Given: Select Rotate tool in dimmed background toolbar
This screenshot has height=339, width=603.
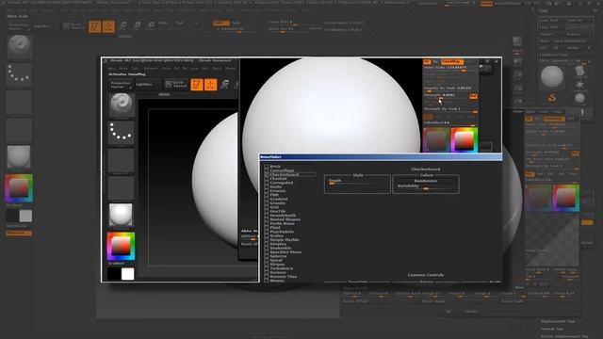Looking at the screenshot, I should pos(151,26).
